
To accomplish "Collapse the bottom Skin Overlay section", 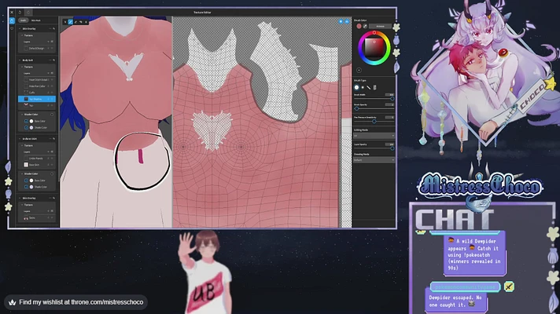I will (x=20, y=198).
